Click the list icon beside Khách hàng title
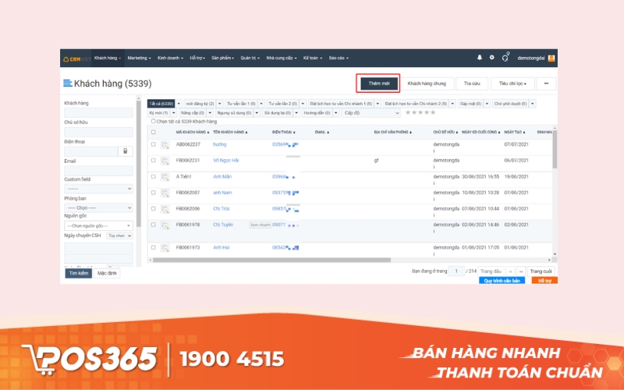 (67, 83)
